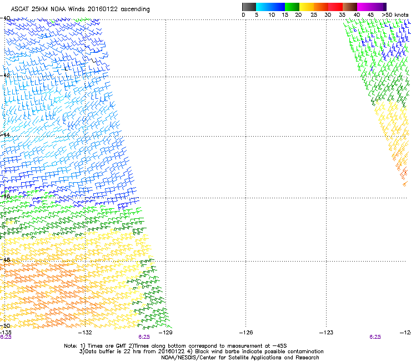This screenshot has width=411, height=361.
Task: Select the note line 'Data buffer is 22 hrs'
Action: pyautogui.click(x=201, y=352)
